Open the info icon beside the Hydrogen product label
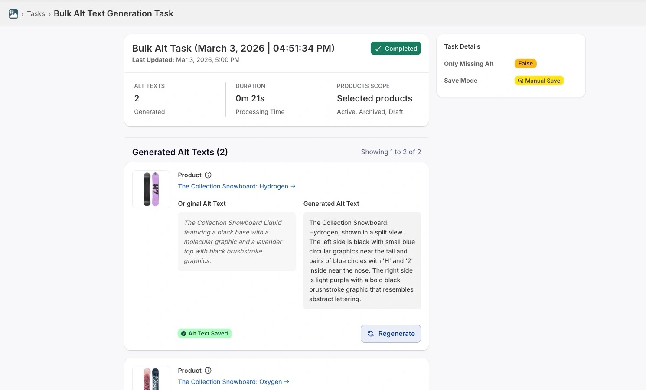The width and height of the screenshot is (646, 390). pos(208,175)
